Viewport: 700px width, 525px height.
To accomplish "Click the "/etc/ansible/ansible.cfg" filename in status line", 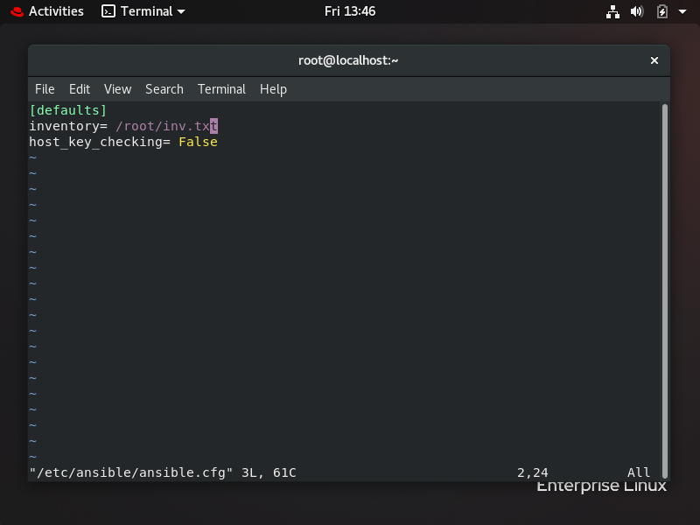I will 130,472.
